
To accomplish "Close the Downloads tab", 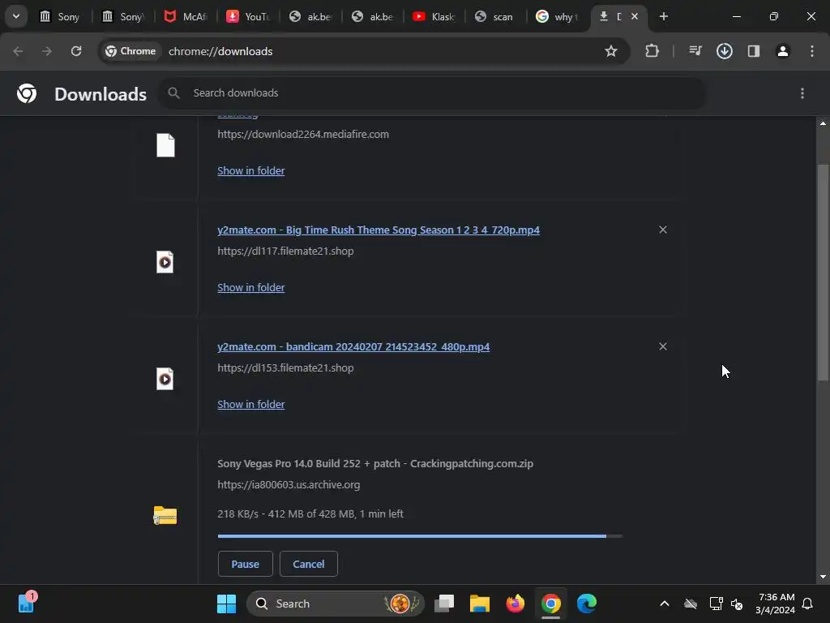I will [635, 16].
